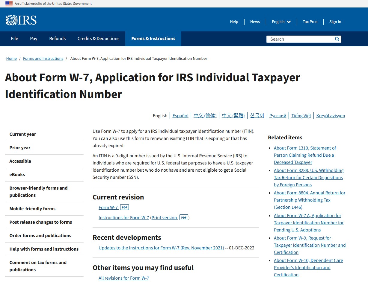This screenshot has width=368, height=282.
Task: Select Prior year in sidebar
Action: pyautogui.click(x=44, y=148)
